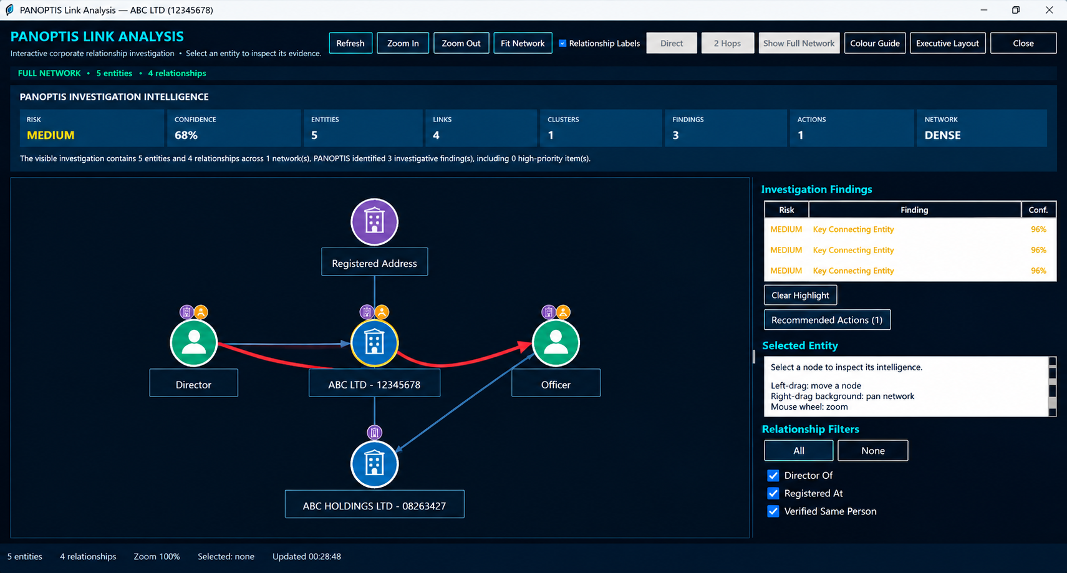Click the Zoom In button
Image resolution: width=1067 pixels, height=573 pixels.
(x=403, y=43)
